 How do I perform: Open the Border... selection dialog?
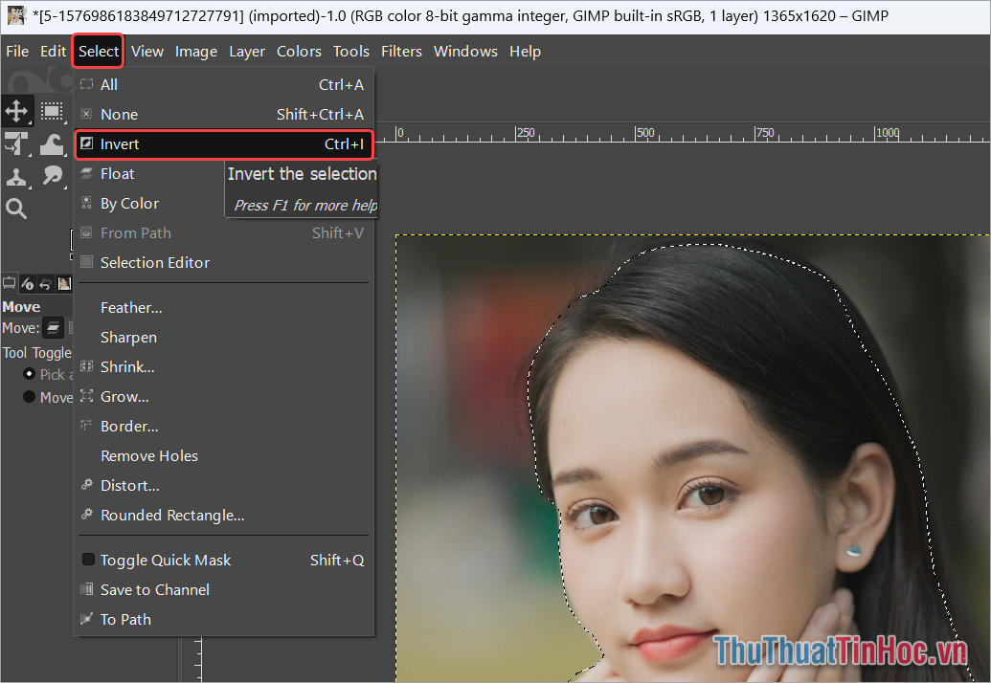(224, 426)
